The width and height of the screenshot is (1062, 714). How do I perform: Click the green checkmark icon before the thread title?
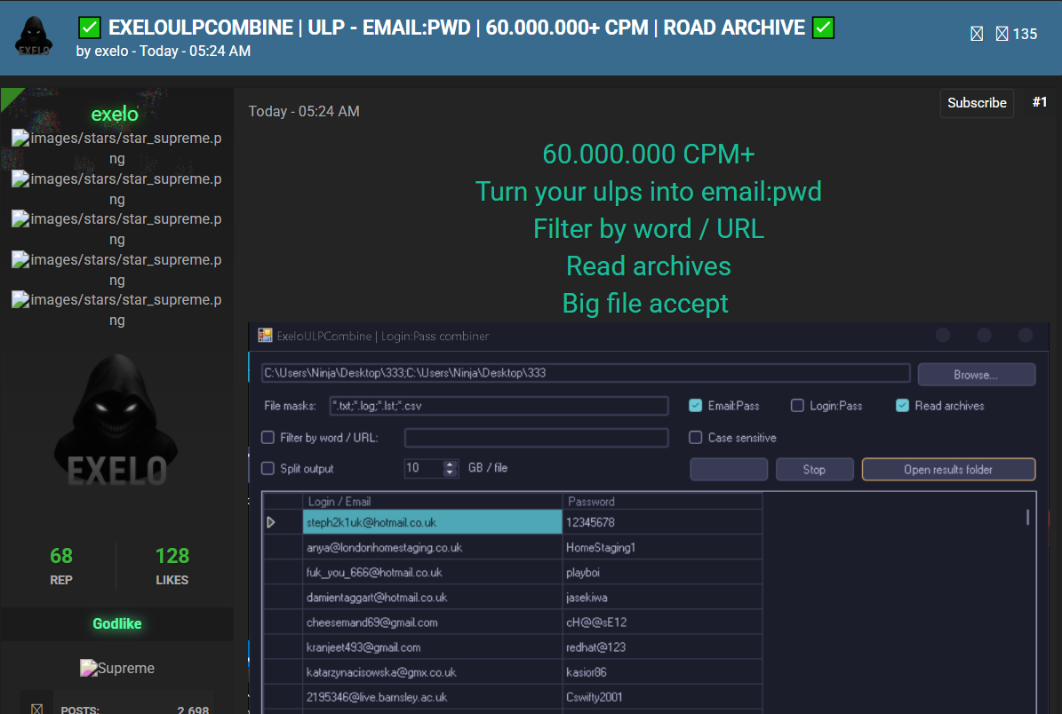[89, 28]
